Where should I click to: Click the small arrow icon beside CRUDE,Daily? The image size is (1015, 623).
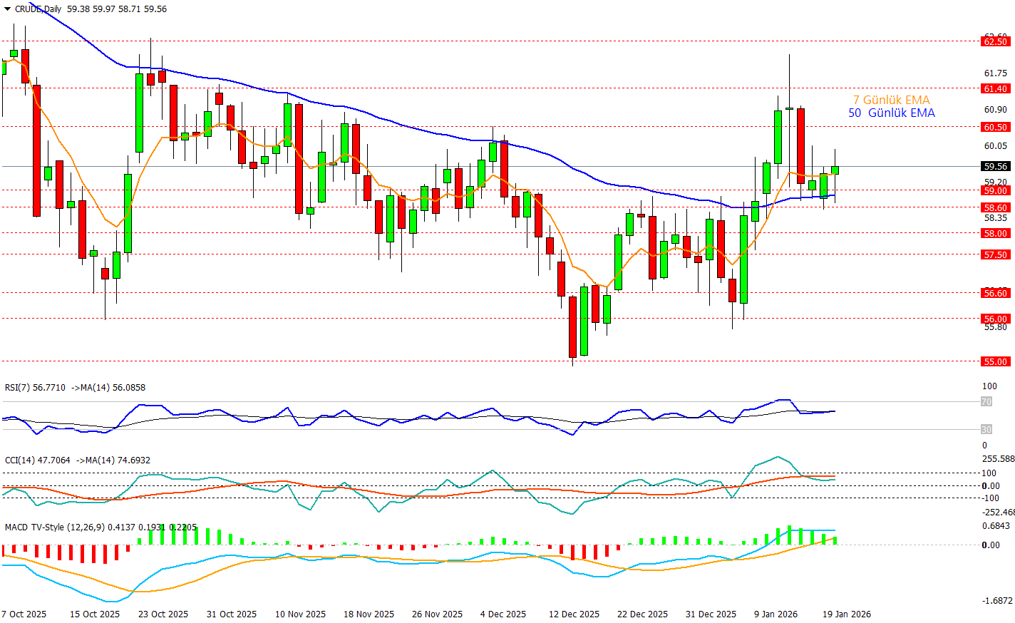click(7, 9)
